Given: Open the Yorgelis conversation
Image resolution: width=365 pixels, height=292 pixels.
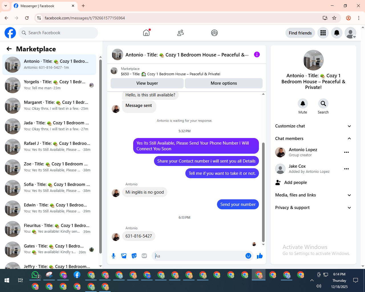Looking at the screenshot, I should click(x=49, y=85).
